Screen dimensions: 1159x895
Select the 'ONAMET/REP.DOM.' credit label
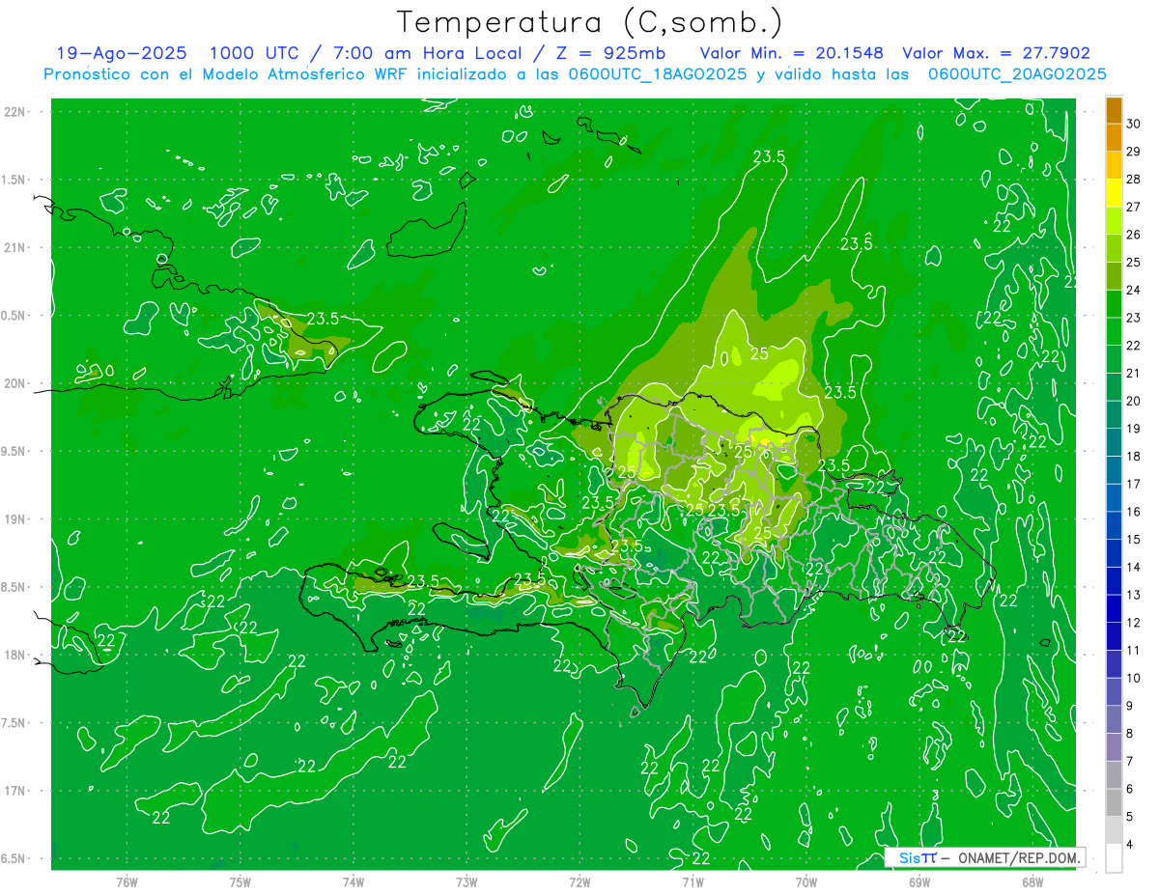point(1018,857)
